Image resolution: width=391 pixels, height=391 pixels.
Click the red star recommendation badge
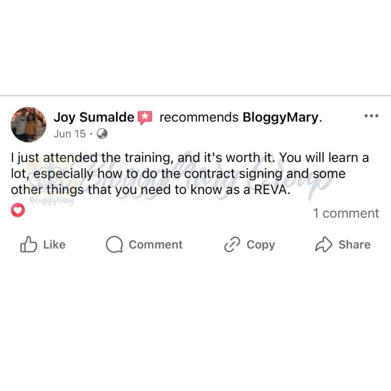pos(145,118)
